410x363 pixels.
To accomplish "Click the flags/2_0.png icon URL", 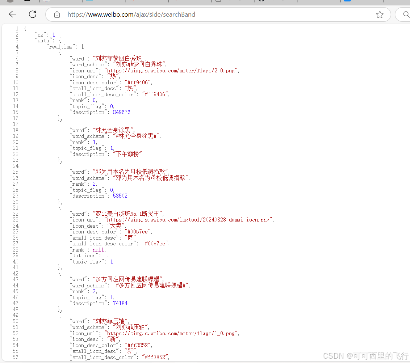I will [x=172, y=71].
